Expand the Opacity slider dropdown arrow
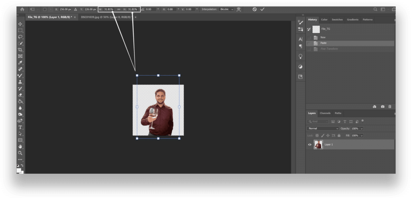 [x=362, y=129]
